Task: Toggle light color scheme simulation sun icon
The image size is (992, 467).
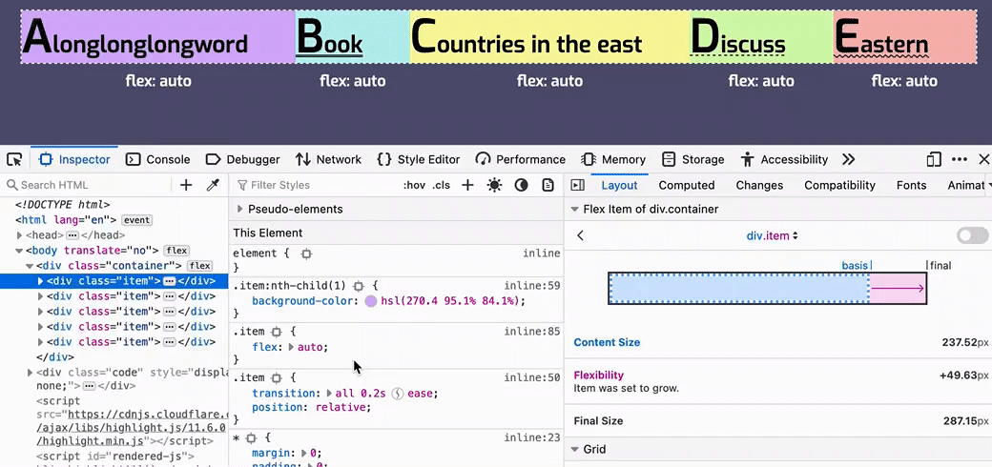Action: [x=494, y=185]
